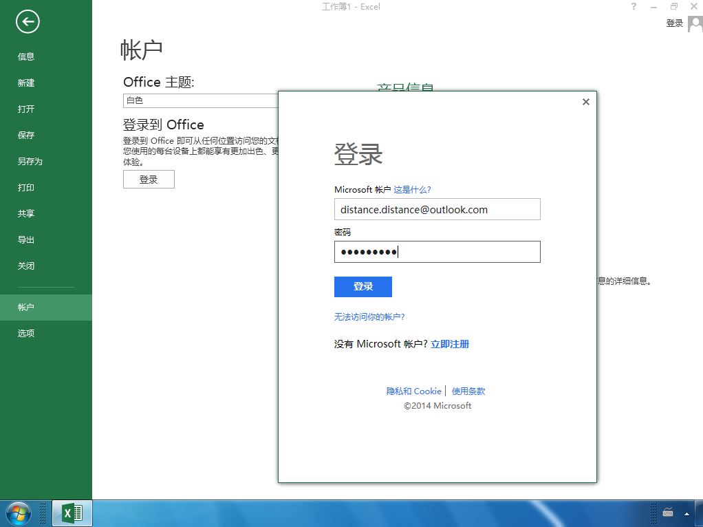Open the 信息 page

[26, 56]
